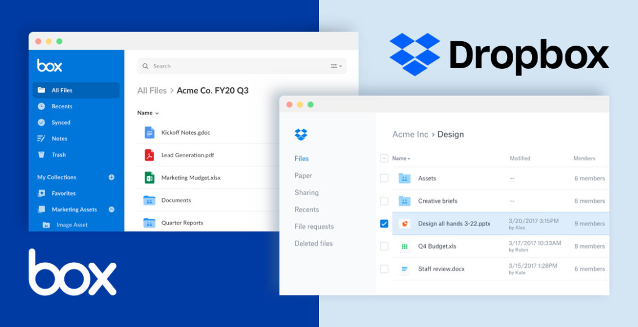Viewport: 638px width, 327px height.
Task: Collapse the Marketing Assets collection
Action: 111,210
